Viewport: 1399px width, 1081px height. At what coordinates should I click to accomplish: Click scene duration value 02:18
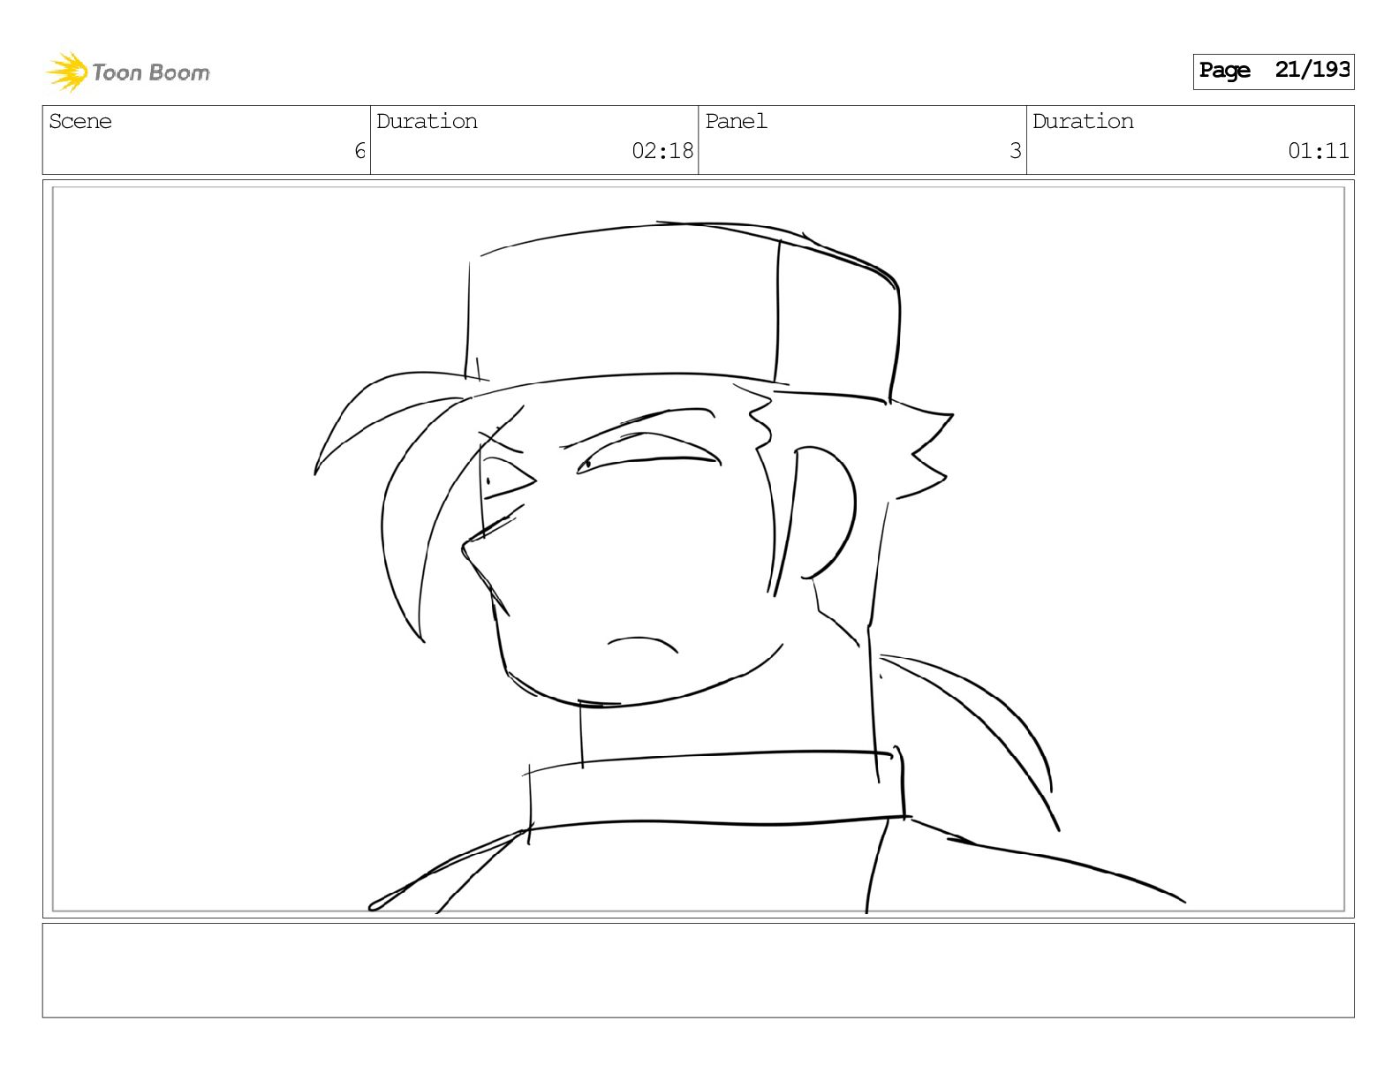(x=662, y=151)
